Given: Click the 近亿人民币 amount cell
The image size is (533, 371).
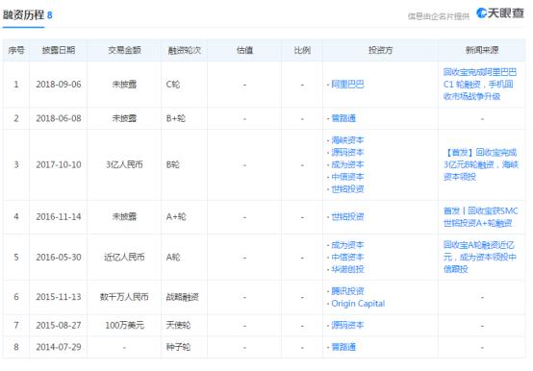Looking at the screenshot, I should tap(124, 257).
